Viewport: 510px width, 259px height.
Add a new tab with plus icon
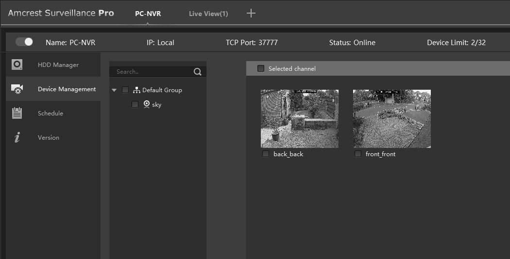click(x=251, y=13)
